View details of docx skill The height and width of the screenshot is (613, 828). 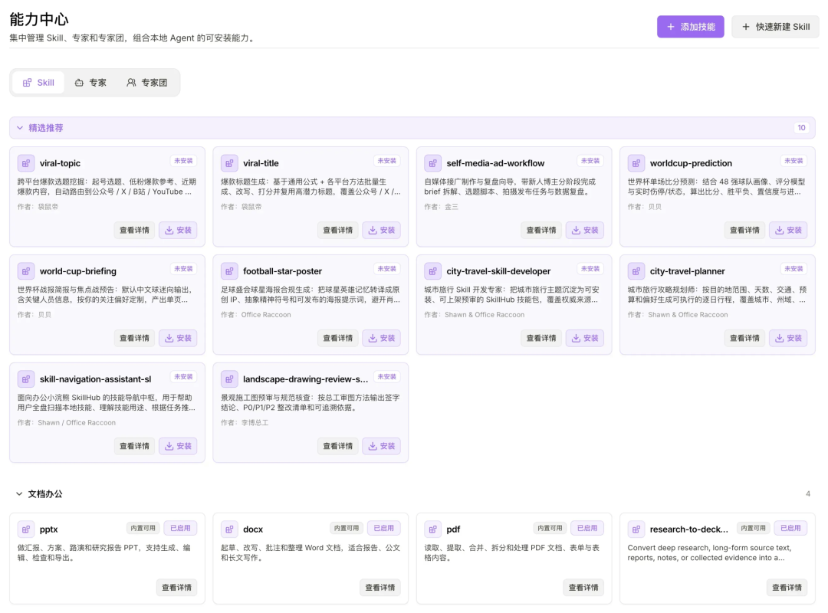pyautogui.click(x=380, y=588)
